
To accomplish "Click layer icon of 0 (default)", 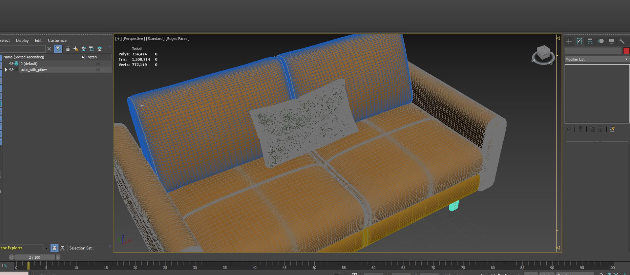I will point(16,64).
